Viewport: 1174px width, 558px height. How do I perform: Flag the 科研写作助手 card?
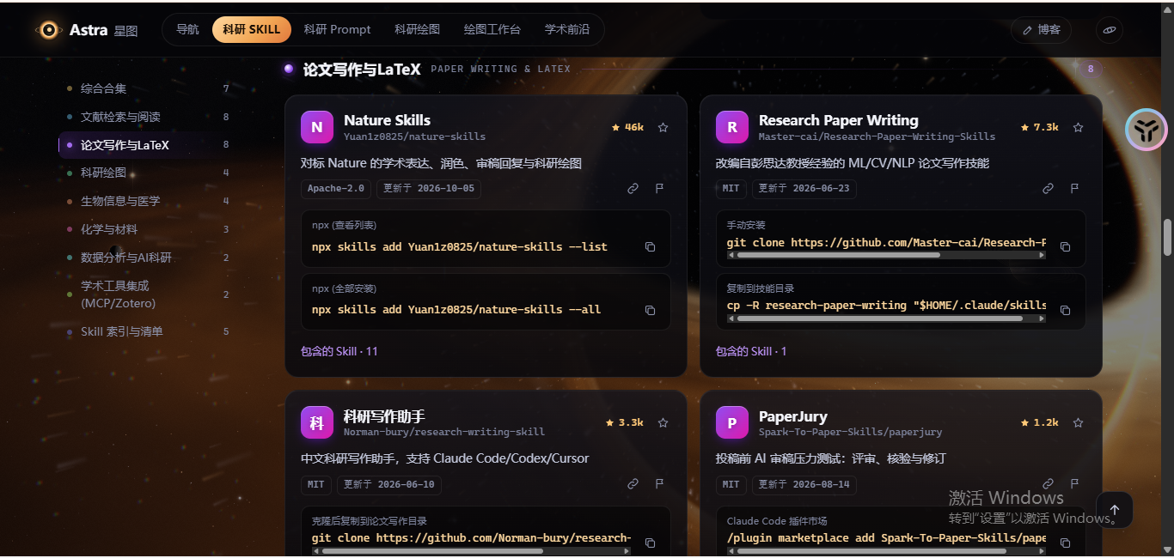click(x=659, y=484)
